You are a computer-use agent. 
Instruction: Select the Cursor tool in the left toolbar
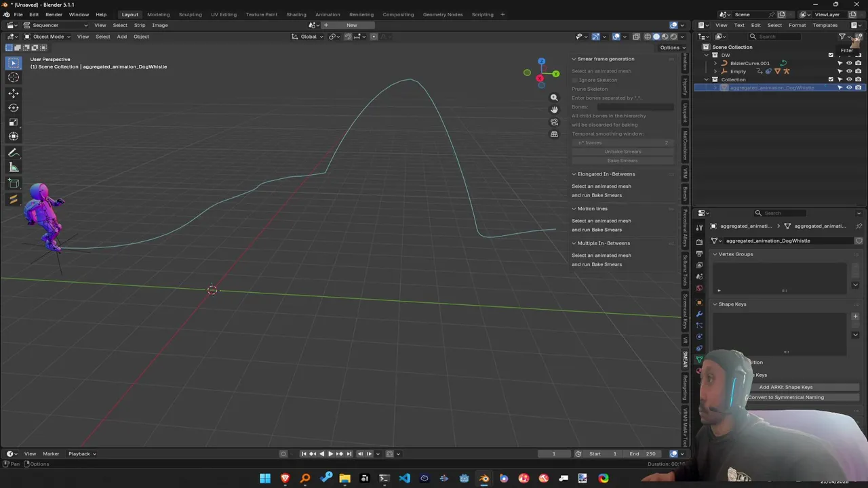point(14,77)
